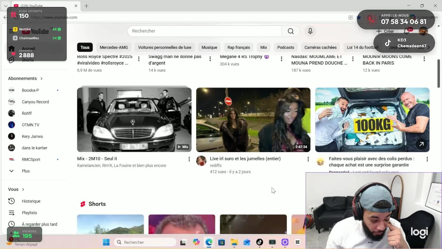The image size is (442, 249).
Task: Click video title Mix - 2M10 - Seul II
Action: point(97,159)
